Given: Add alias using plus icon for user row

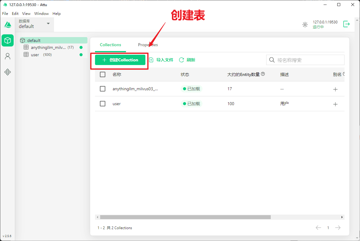Looking at the screenshot, I should click(x=335, y=104).
